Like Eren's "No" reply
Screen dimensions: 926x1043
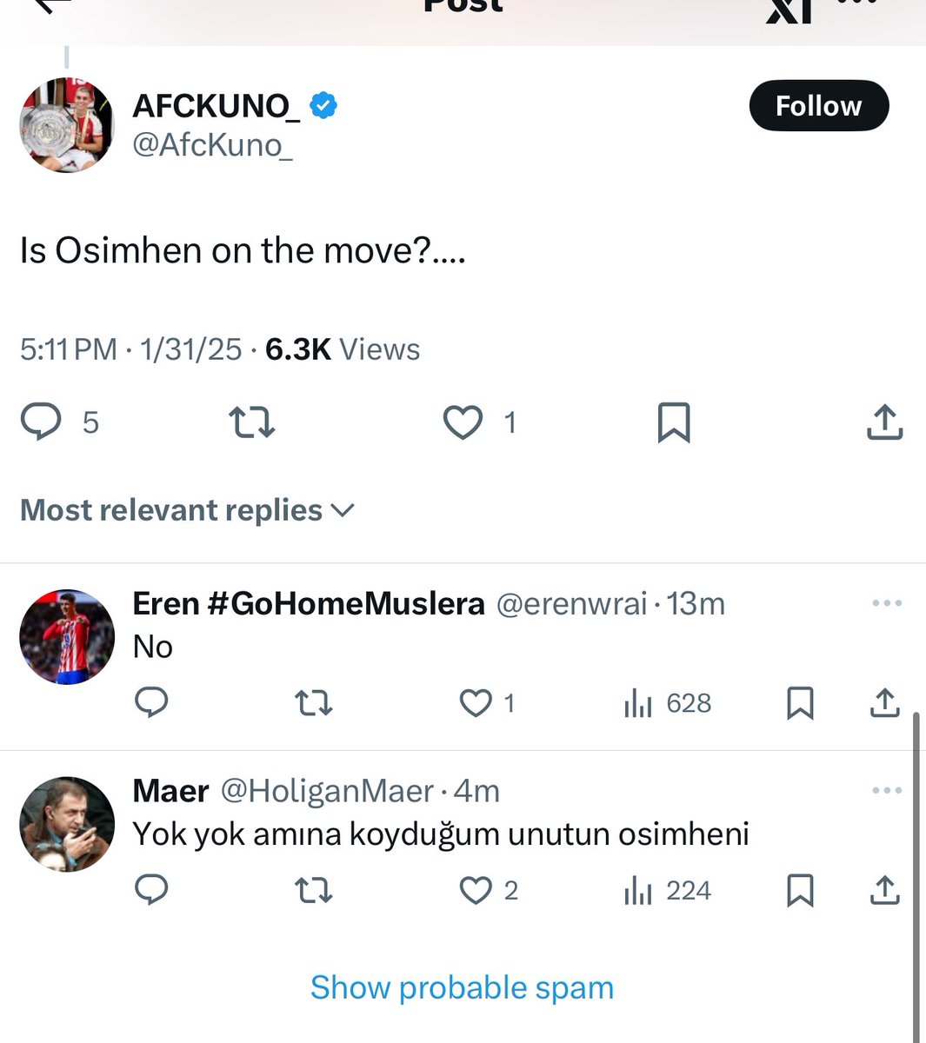[476, 703]
